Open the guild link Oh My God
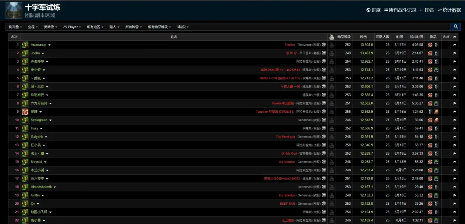465x224 pixels. (x=289, y=154)
